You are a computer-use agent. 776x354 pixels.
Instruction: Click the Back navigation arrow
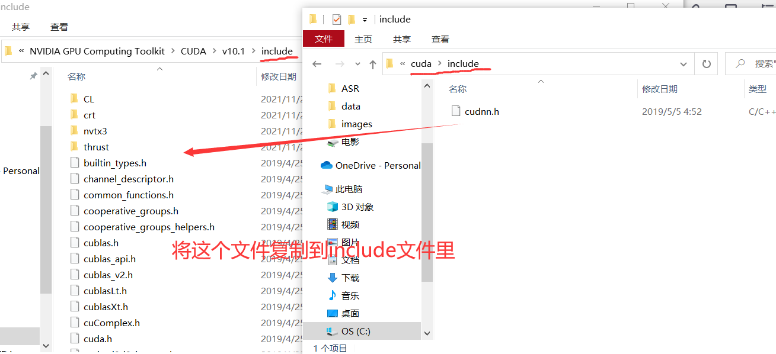pos(317,64)
